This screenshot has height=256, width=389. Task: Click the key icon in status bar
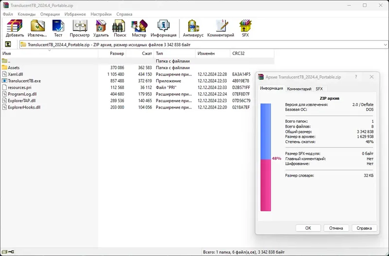(x=11, y=252)
